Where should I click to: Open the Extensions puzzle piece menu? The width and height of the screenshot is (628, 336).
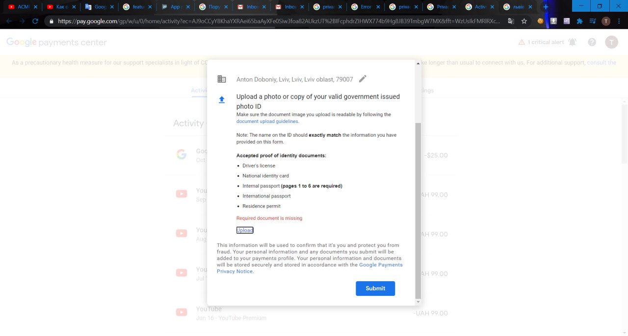(x=580, y=21)
